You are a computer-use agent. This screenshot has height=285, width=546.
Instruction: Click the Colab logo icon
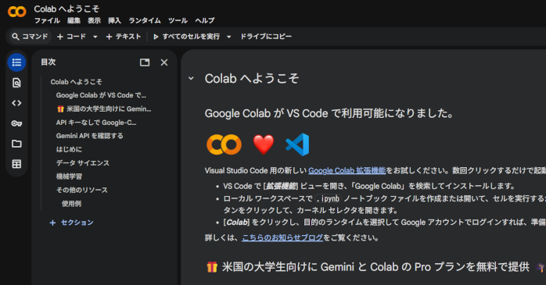pos(16,12)
